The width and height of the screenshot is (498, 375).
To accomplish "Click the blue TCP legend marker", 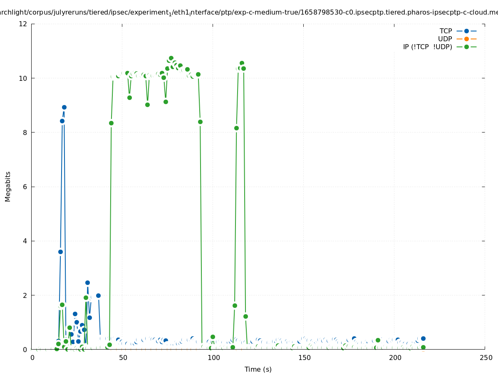I will coord(466,31).
